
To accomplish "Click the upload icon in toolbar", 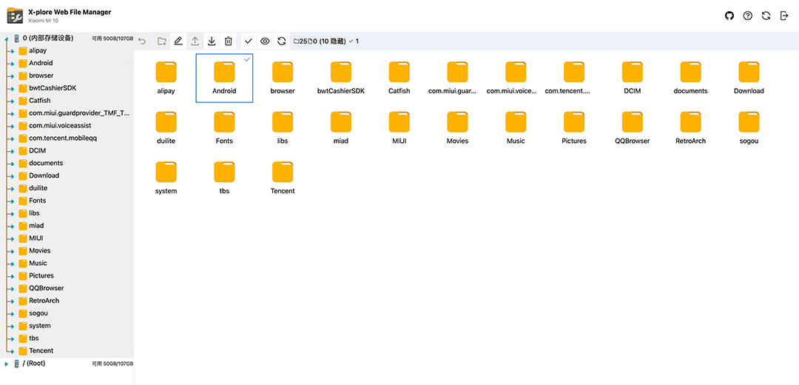I will tap(195, 41).
